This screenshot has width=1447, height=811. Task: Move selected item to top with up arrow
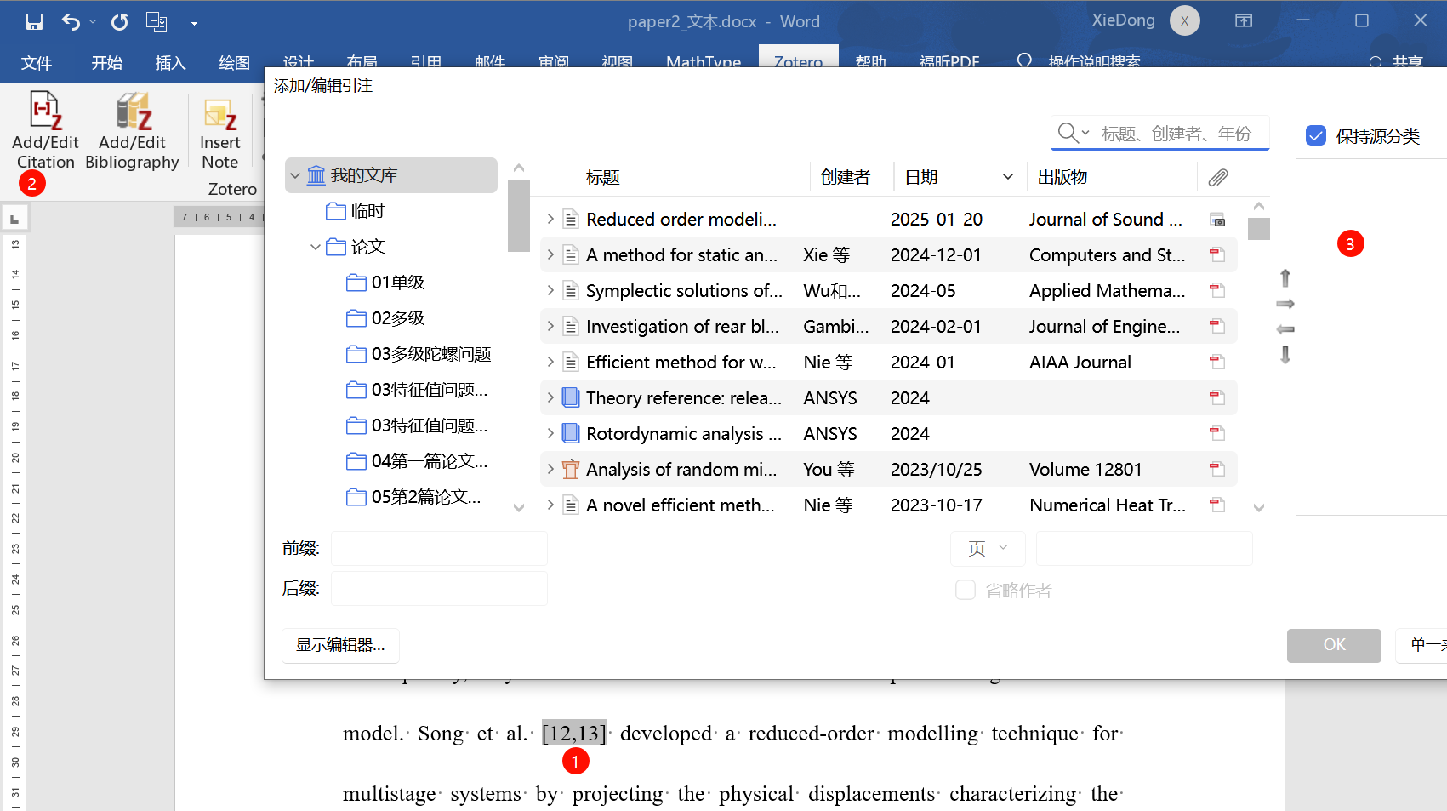pos(1285,278)
